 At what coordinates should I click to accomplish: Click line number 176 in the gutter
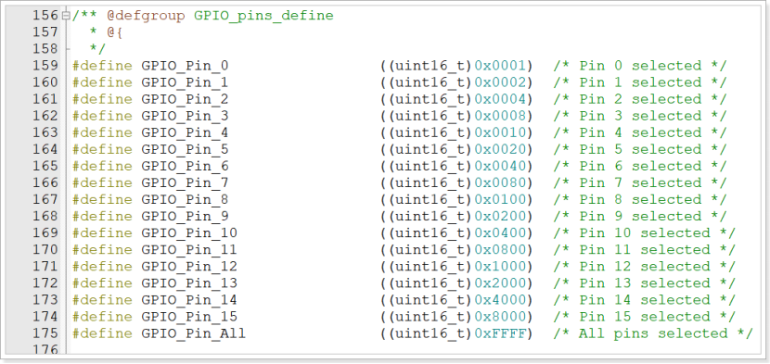(x=45, y=350)
